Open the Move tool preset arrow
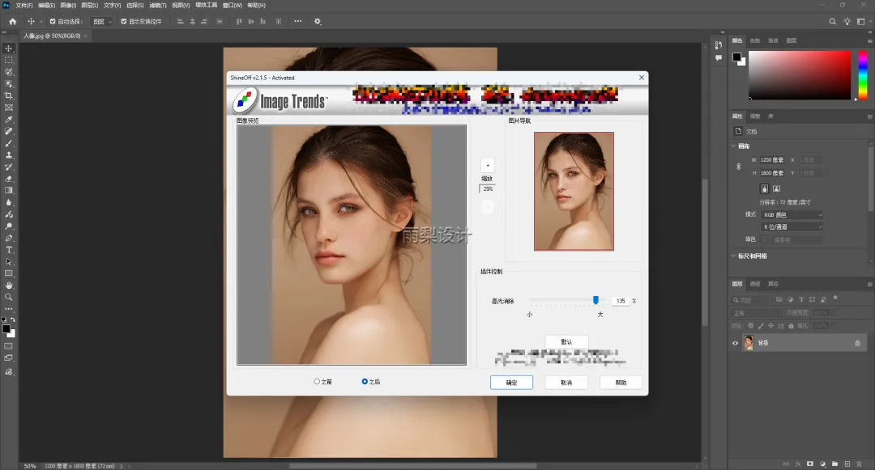The width and height of the screenshot is (875, 470). click(x=41, y=21)
